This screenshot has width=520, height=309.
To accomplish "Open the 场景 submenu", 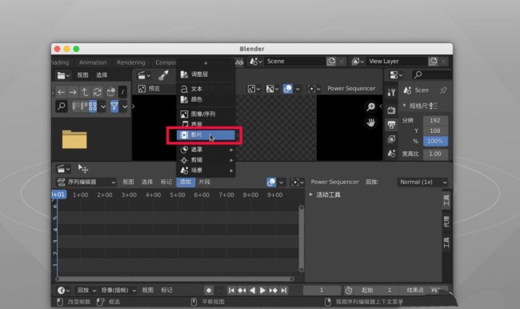I will pos(206,171).
